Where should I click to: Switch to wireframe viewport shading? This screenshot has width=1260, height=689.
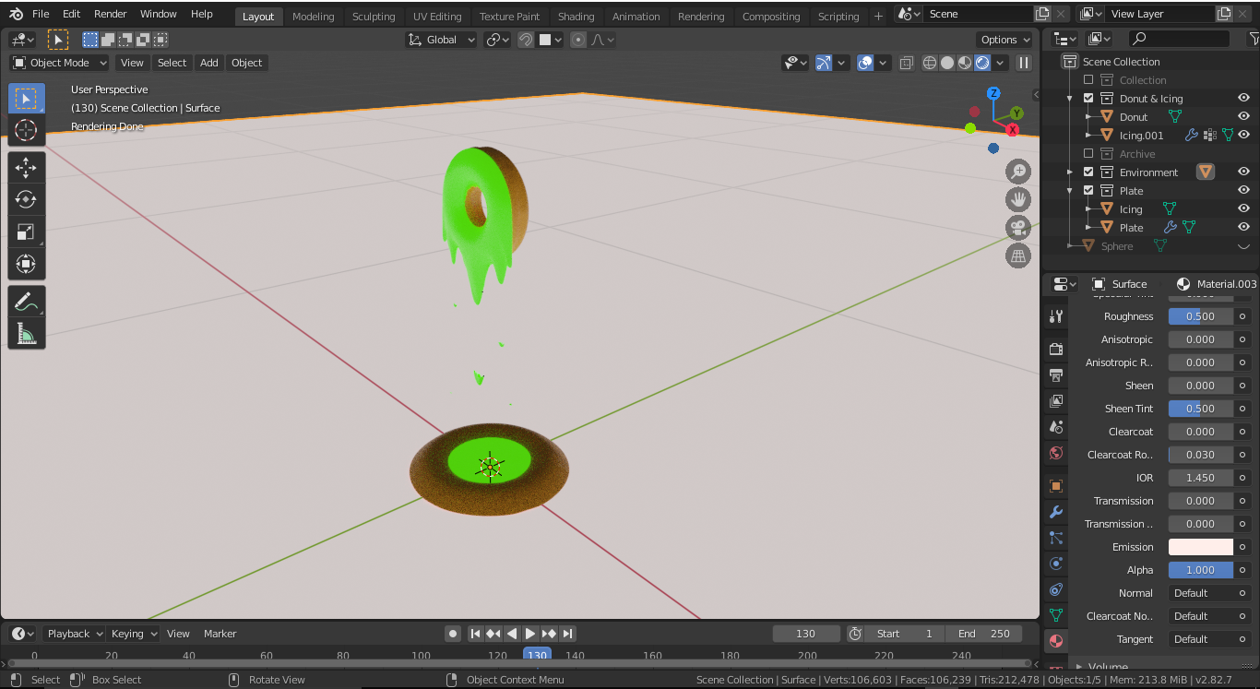pos(930,63)
